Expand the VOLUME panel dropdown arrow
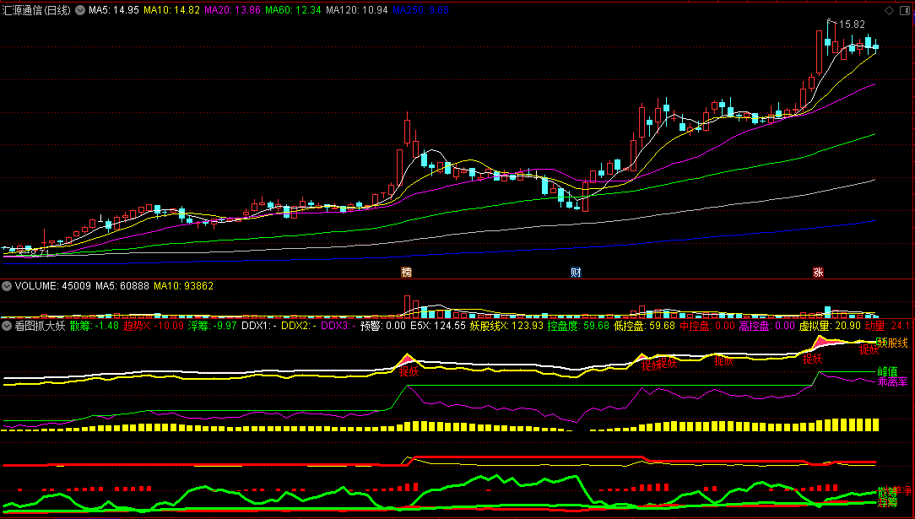 (x=7, y=286)
